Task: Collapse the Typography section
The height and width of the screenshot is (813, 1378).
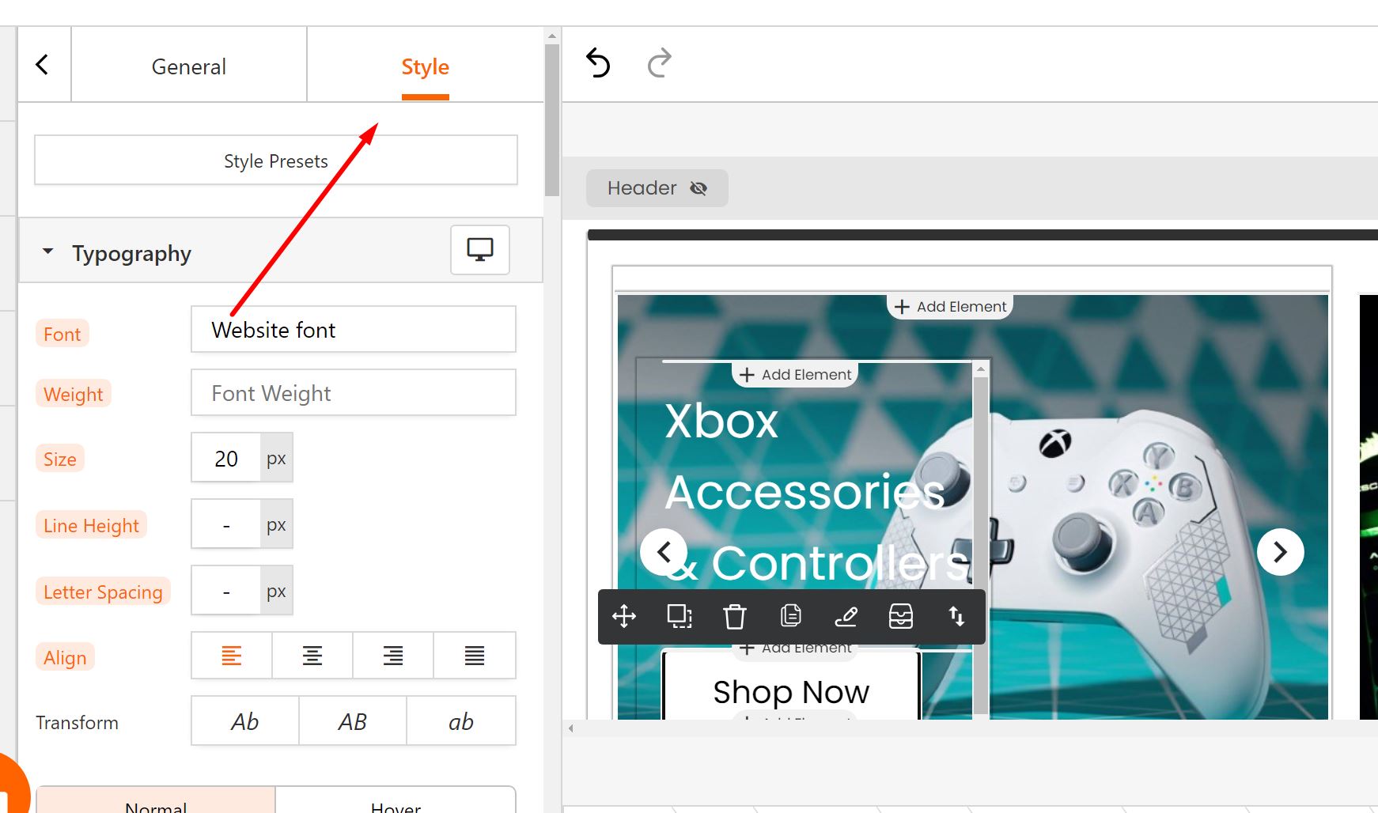Action: point(48,251)
